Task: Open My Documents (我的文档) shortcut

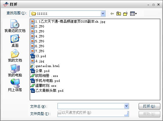Action: (x=15, y=56)
